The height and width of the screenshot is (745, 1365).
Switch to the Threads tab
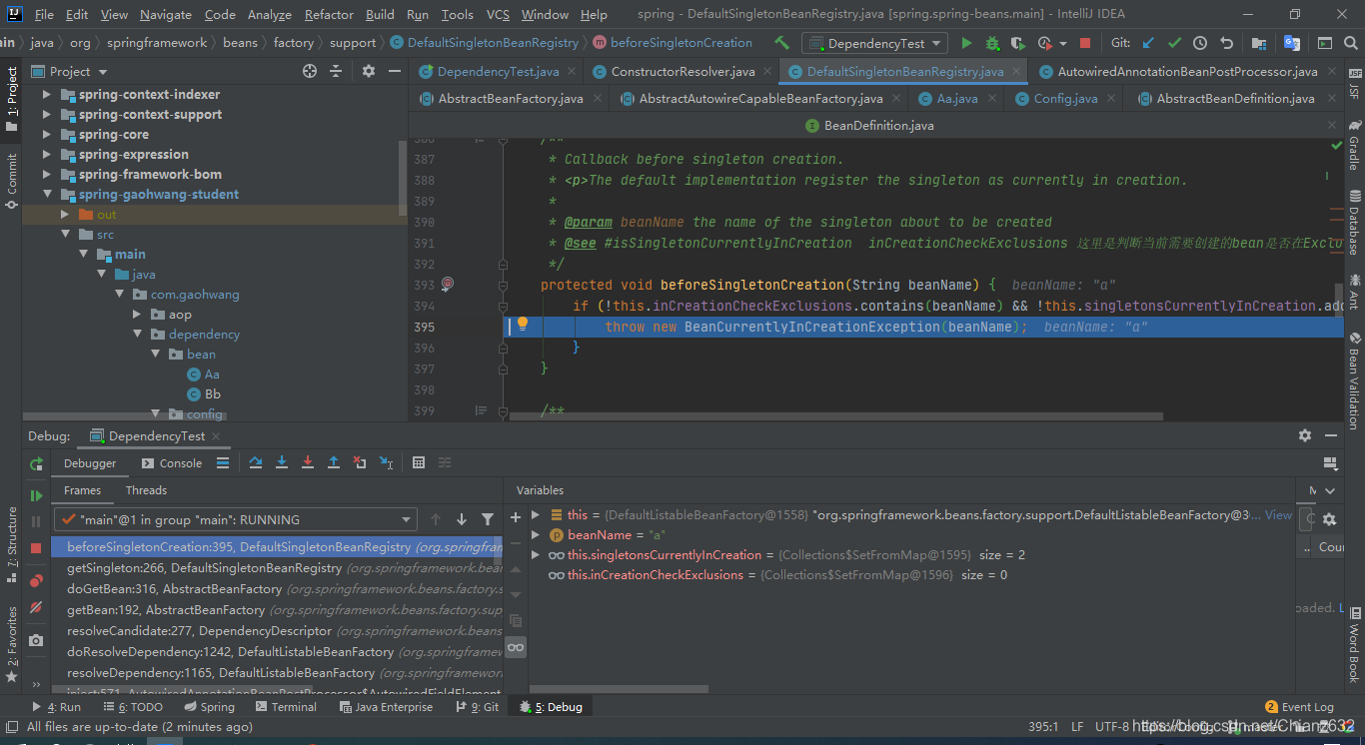click(146, 490)
